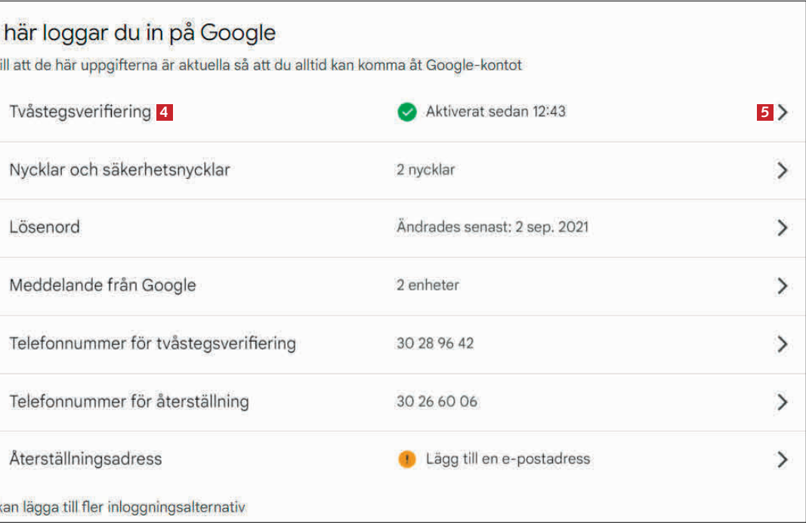The image size is (806, 523).
Task: Click the Aktiverat sedan 12:43 status
Action: 496,112
